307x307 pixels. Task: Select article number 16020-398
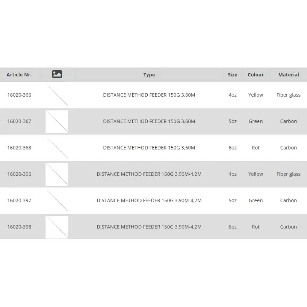click(x=19, y=227)
